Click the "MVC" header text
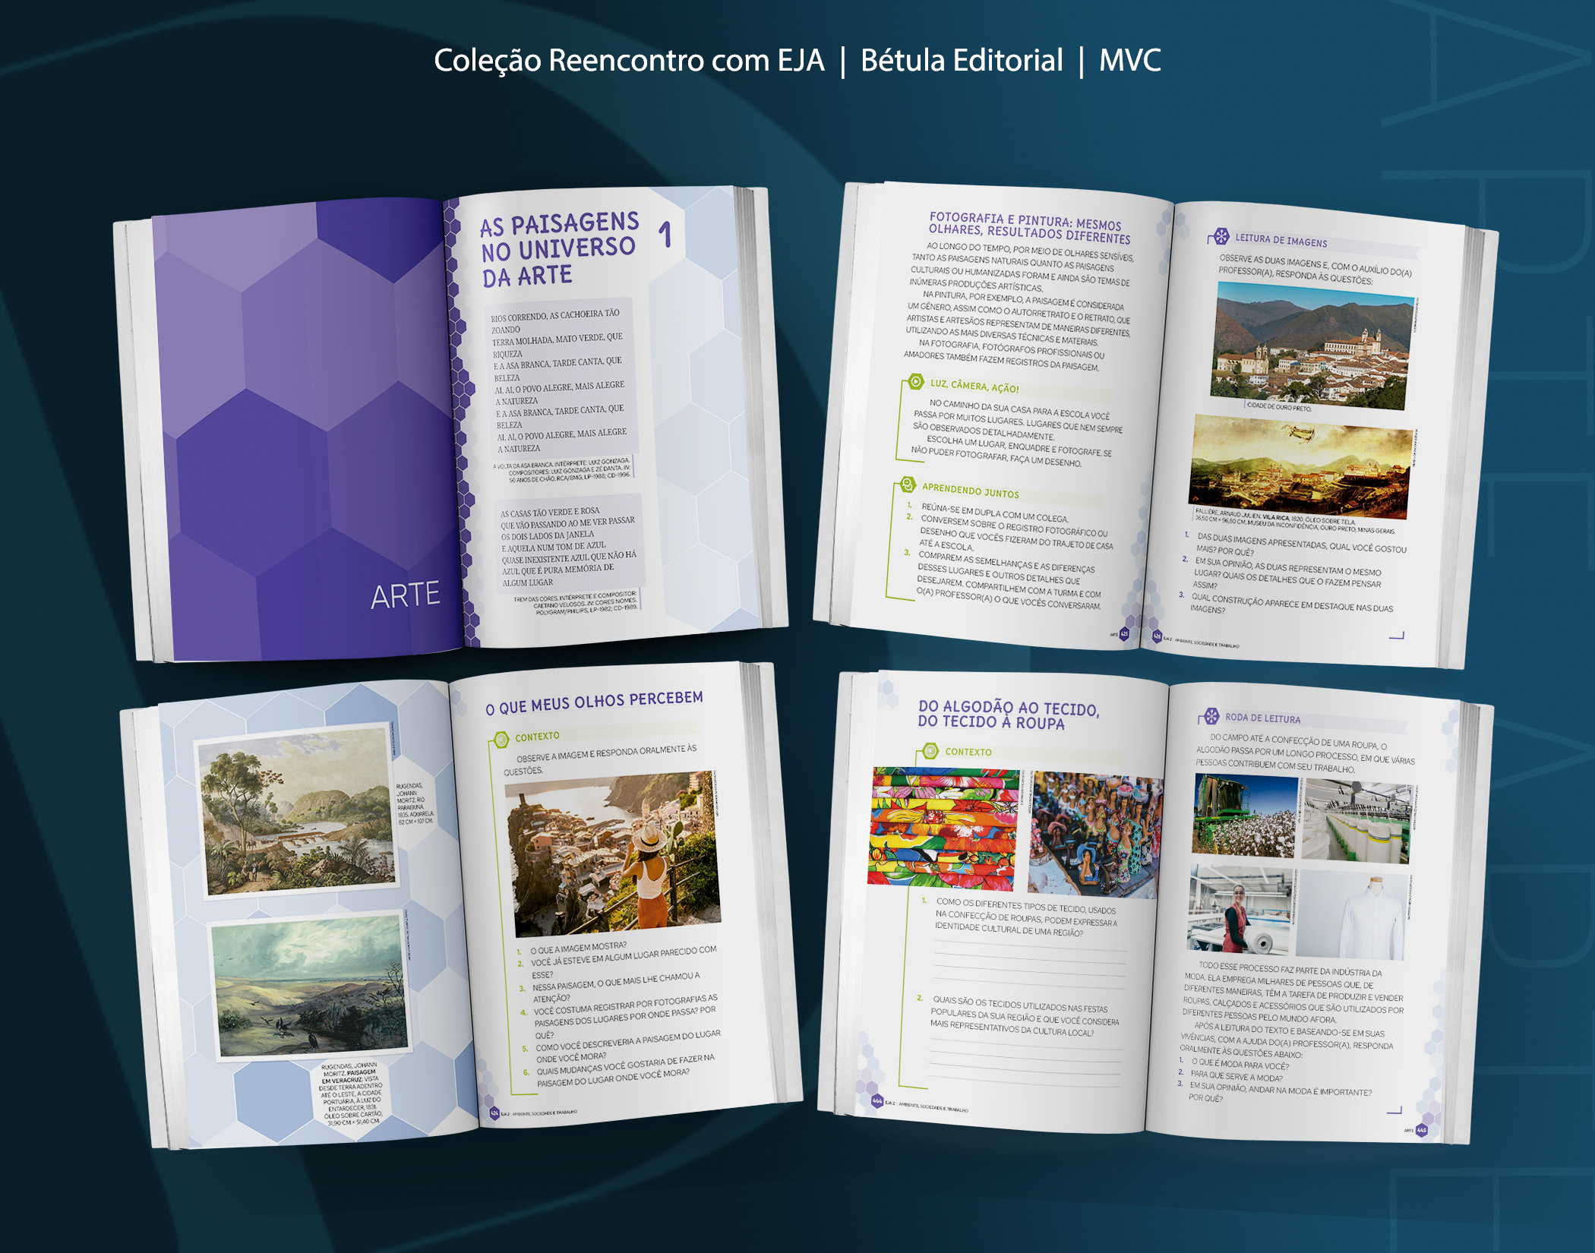 point(1130,61)
